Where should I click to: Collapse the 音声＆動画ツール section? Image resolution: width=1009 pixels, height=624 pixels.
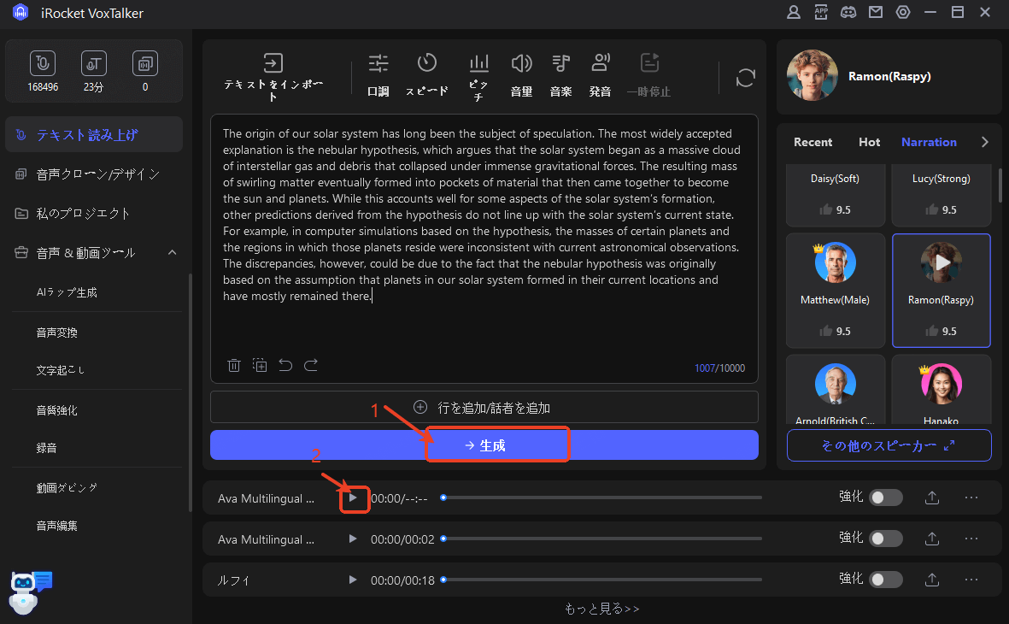point(172,252)
